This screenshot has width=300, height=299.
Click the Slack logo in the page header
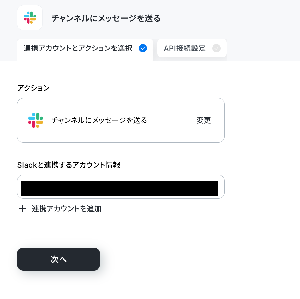click(30, 17)
